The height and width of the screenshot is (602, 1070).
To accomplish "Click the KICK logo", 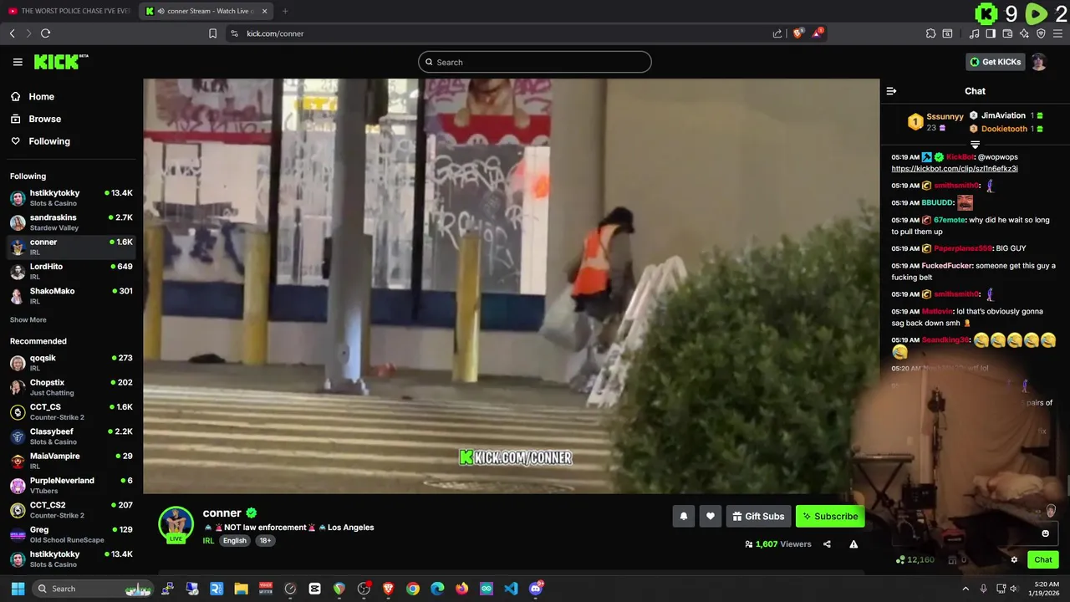I will (x=60, y=62).
